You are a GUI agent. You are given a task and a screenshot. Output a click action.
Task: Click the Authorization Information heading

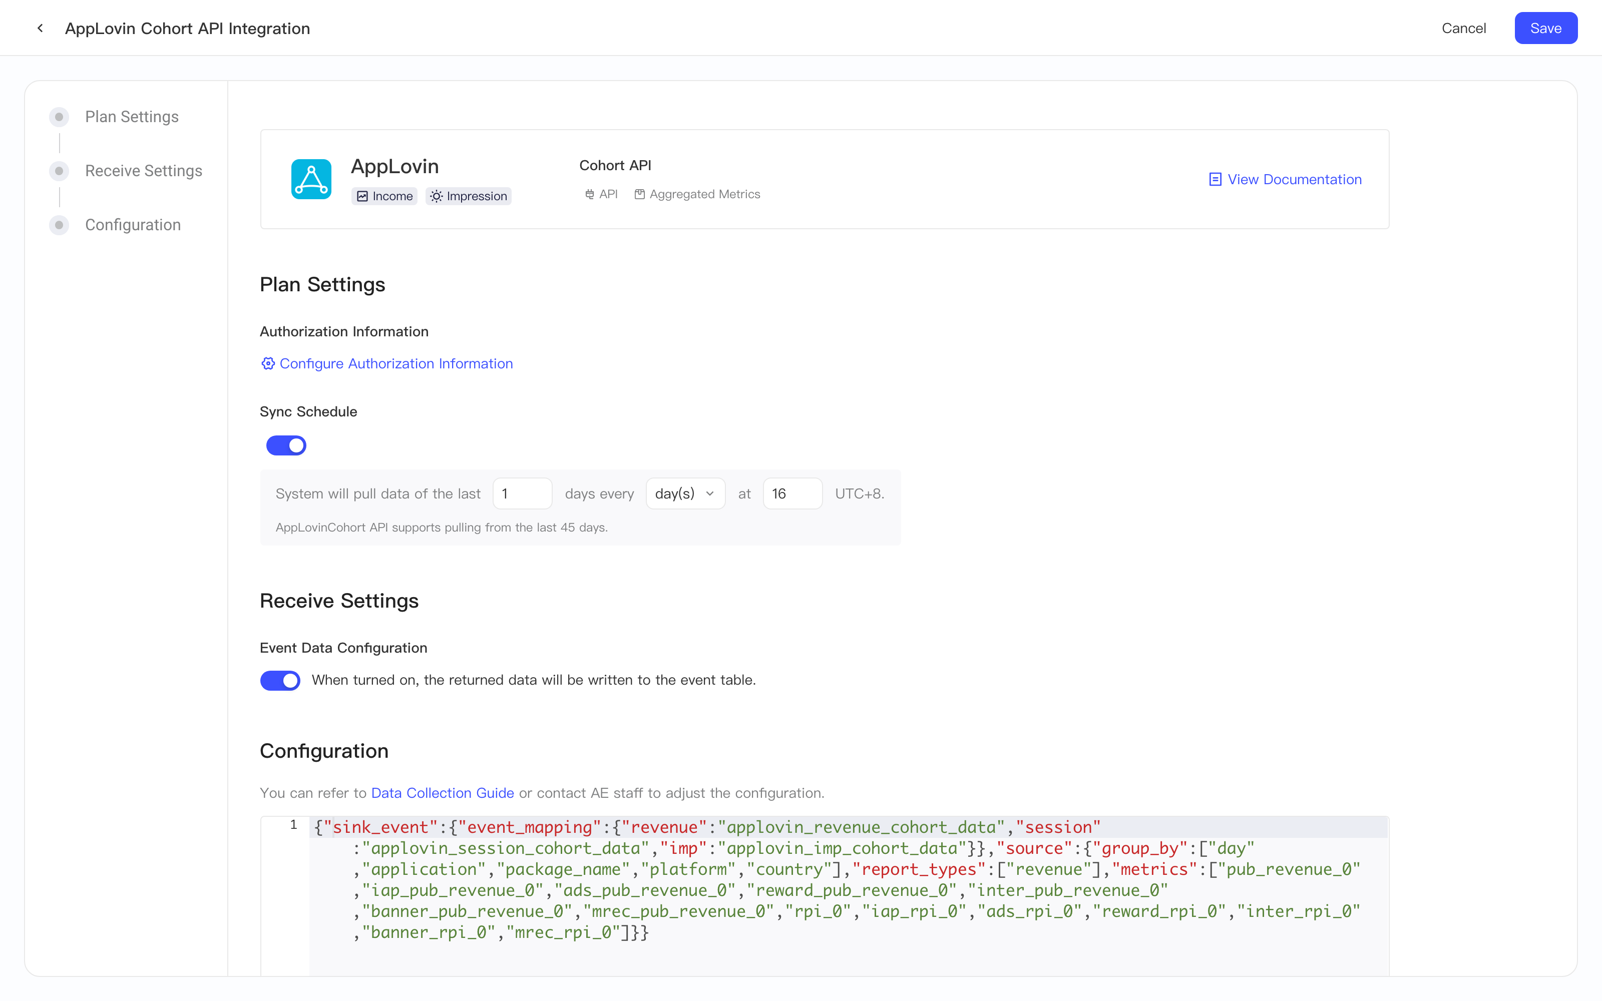point(344,332)
